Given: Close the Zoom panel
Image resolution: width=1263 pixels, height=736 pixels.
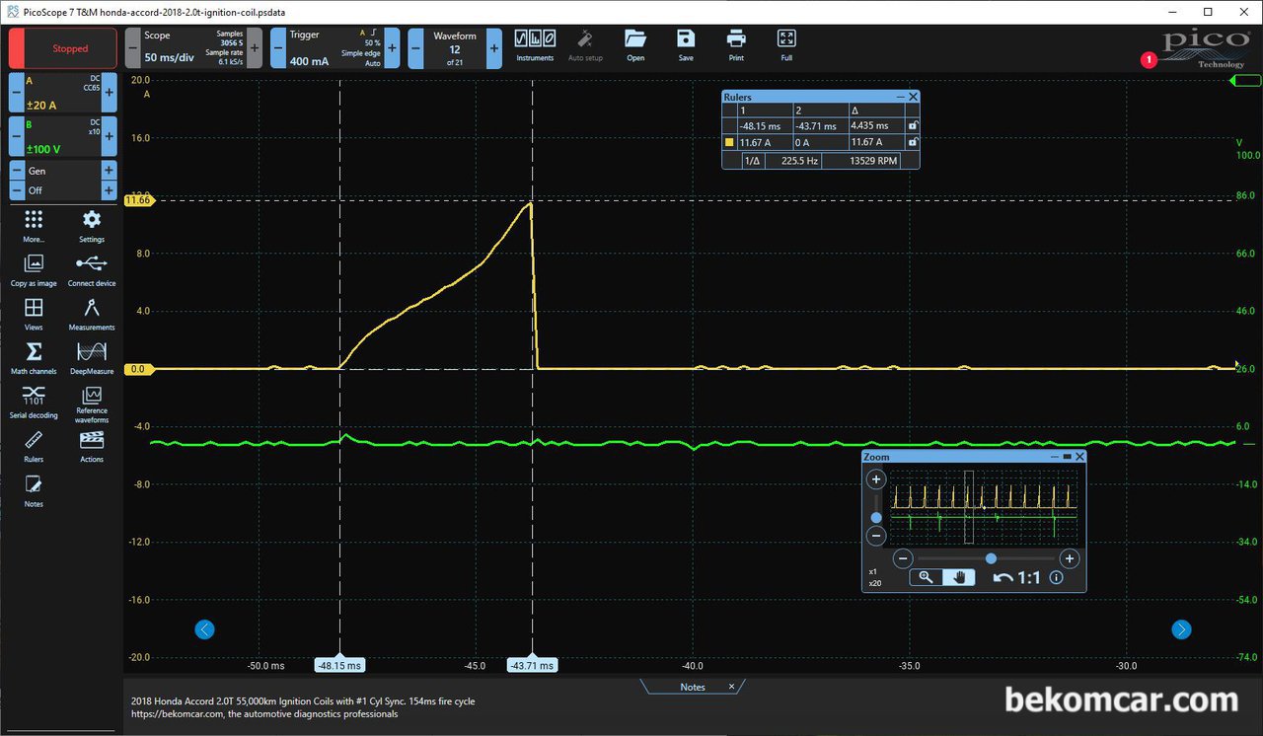Looking at the screenshot, I should (x=1079, y=457).
